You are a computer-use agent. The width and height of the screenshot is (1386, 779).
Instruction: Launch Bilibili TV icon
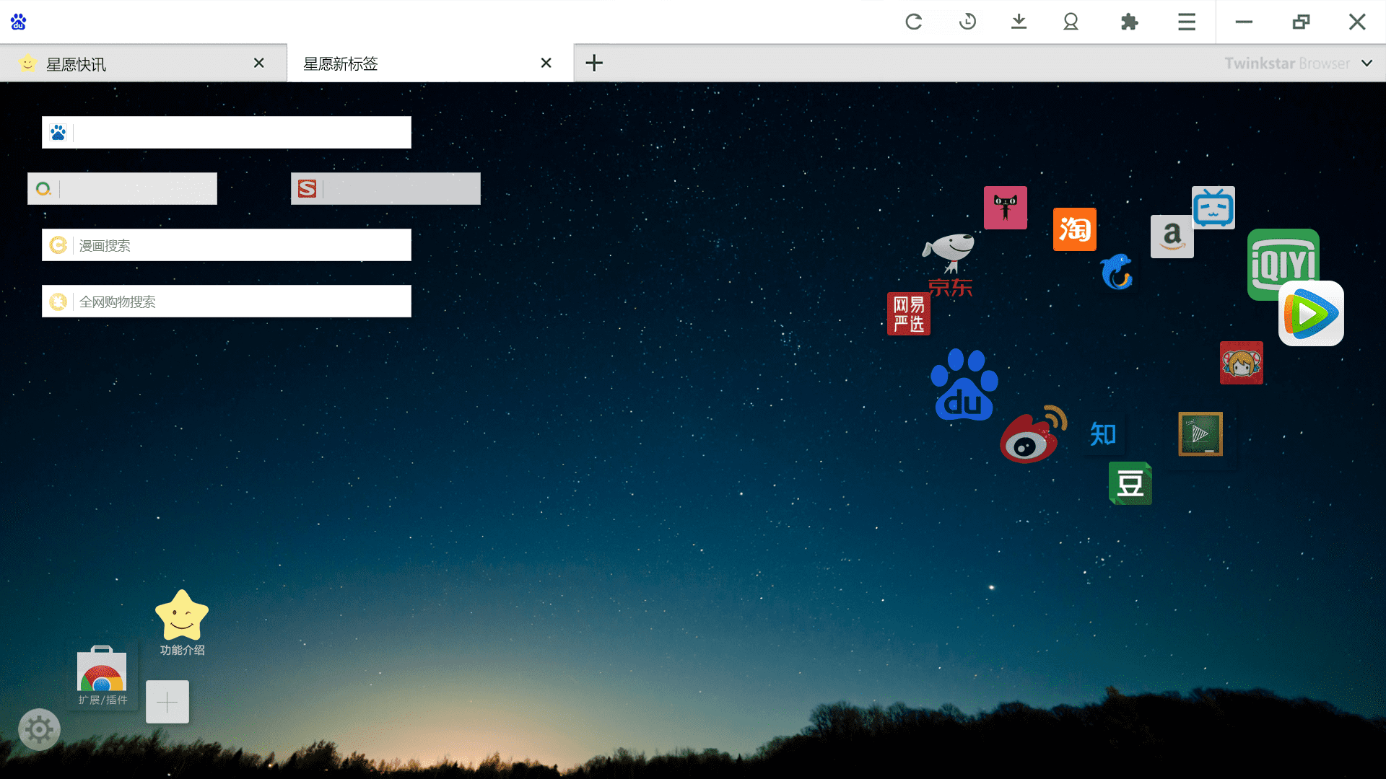pyautogui.click(x=1213, y=208)
